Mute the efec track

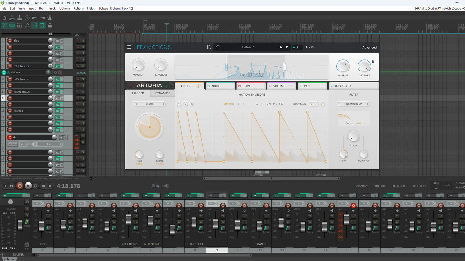coord(78,41)
